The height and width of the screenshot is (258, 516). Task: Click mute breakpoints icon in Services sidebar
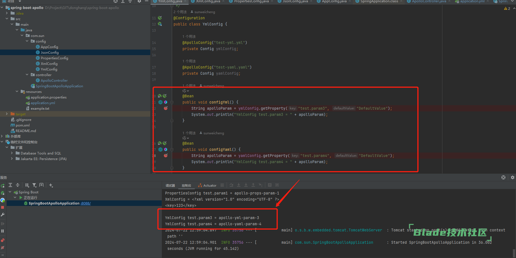(3, 248)
